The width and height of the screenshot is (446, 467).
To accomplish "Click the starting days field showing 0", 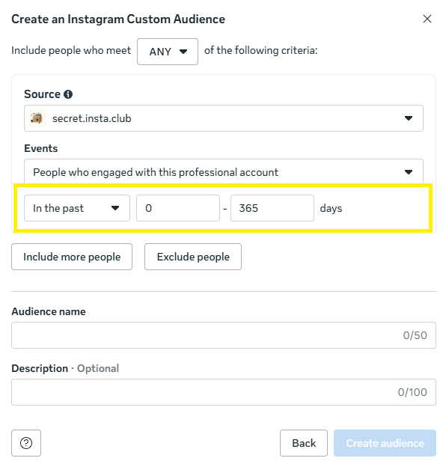I will [x=178, y=208].
